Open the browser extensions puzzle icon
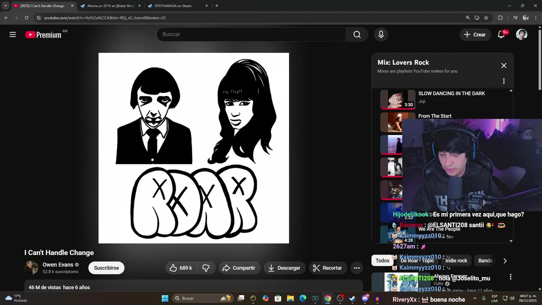Viewport: 542px width, 305px height. (x=501, y=18)
